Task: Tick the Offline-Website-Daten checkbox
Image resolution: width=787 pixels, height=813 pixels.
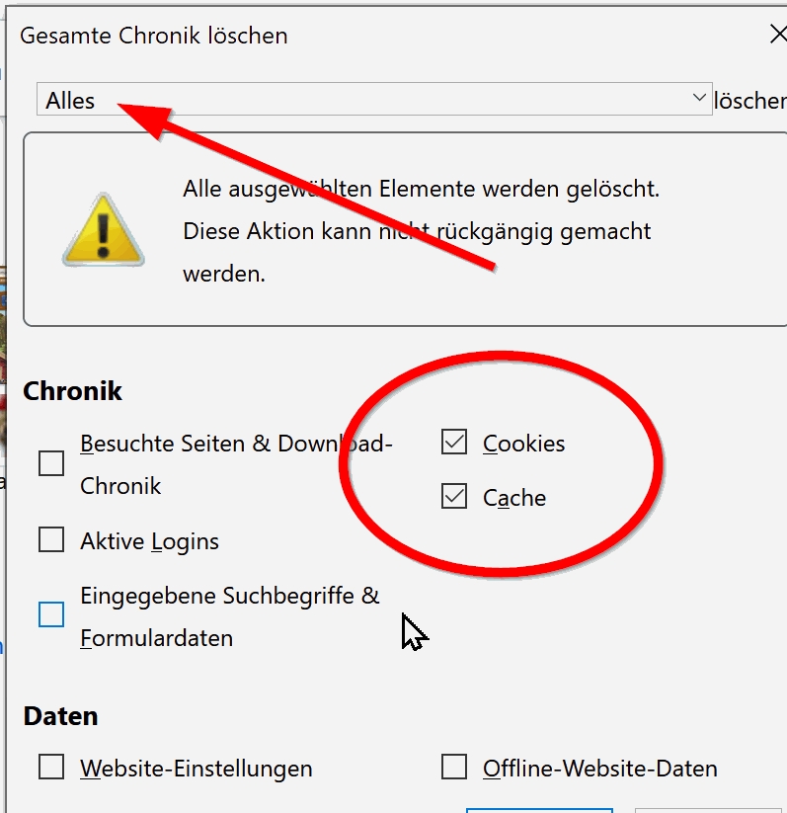Action: (x=454, y=768)
